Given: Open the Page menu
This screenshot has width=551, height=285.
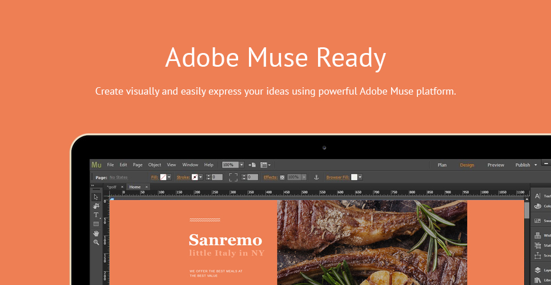Looking at the screenshot, I should tap(138, 165).
